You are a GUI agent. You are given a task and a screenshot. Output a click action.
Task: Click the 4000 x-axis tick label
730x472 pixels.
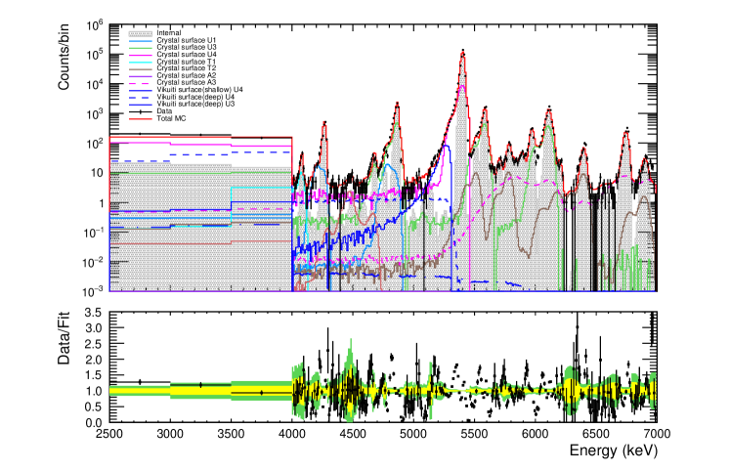(x=292, y=434)
